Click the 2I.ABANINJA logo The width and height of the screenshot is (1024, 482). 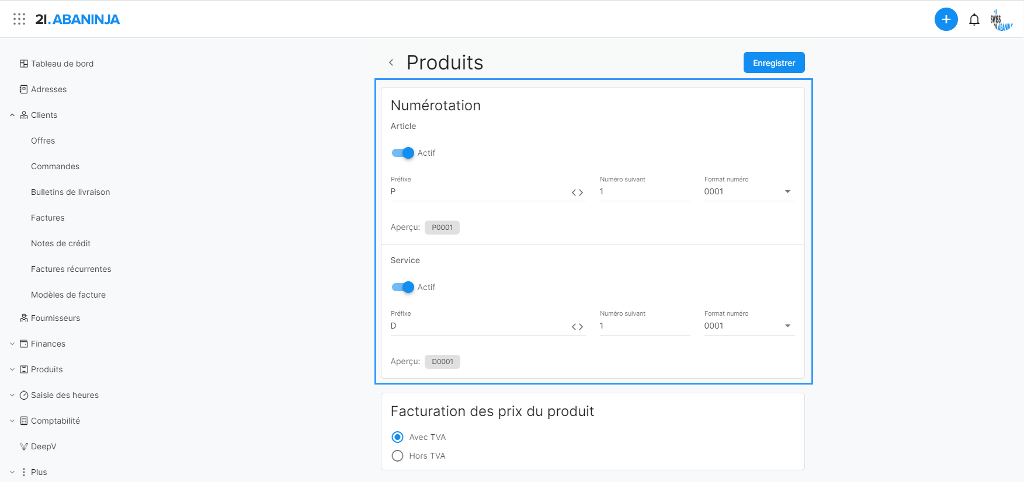pos(77,19)
